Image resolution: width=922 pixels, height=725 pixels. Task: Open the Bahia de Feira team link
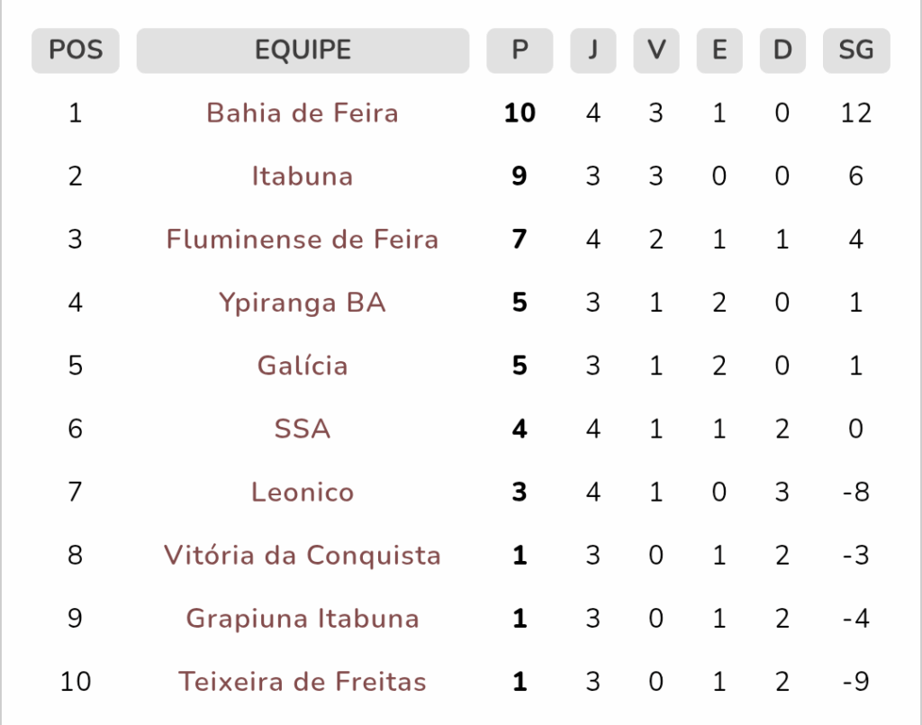(303, 113)
